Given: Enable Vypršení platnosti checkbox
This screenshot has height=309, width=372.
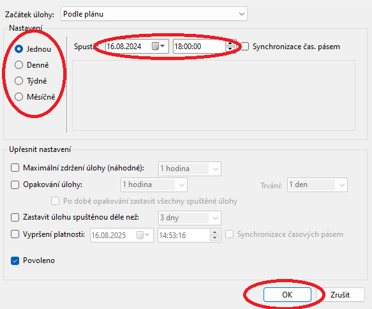Looking at the screenshot, I should pyautogui.click(x=15, y=234).
